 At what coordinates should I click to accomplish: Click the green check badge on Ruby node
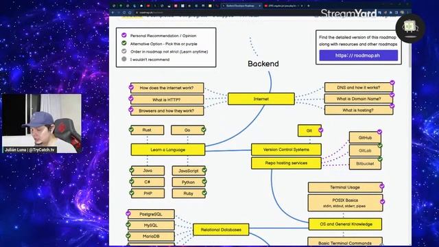pos(204,193)
